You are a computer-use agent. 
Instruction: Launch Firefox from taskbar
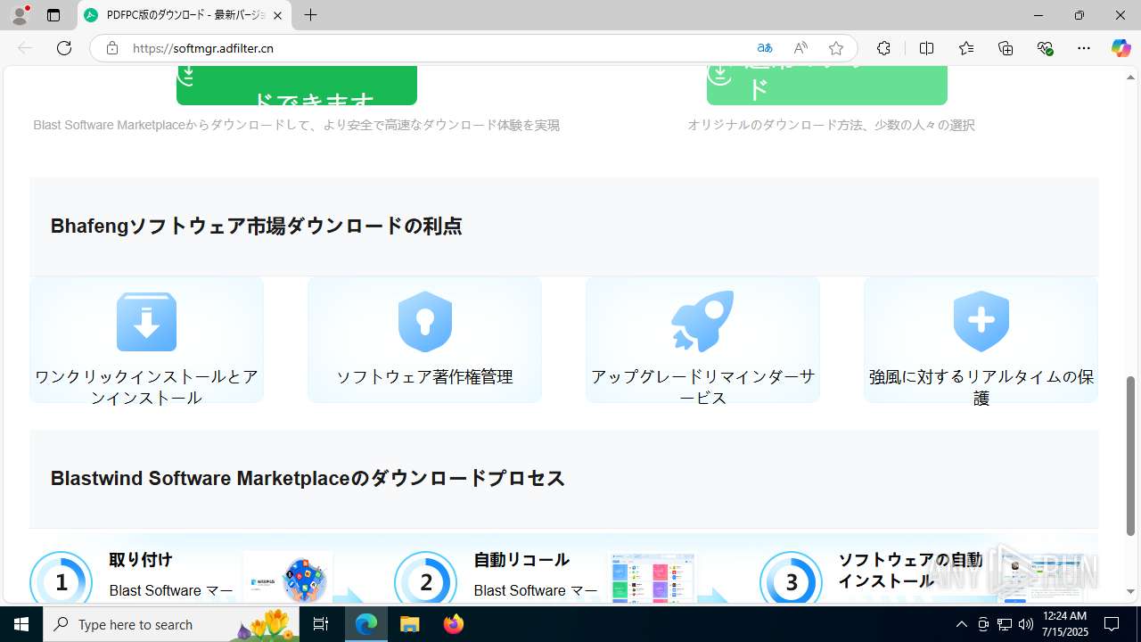pos(453,624)
